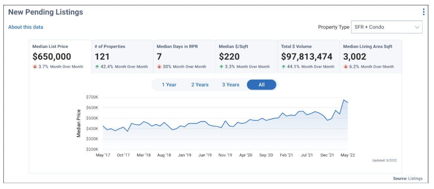Click the Median Days in RPR down arrow
Image resolution: width=434 pixels, height=189 pixels.
point(159,67)
